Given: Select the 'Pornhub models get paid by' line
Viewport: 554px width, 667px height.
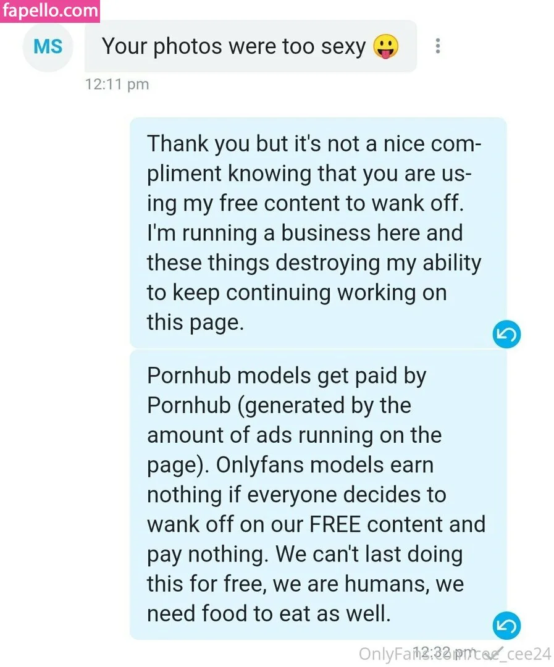Looking at the screenshot, I should pyautogui.click(x=287, y=375).
